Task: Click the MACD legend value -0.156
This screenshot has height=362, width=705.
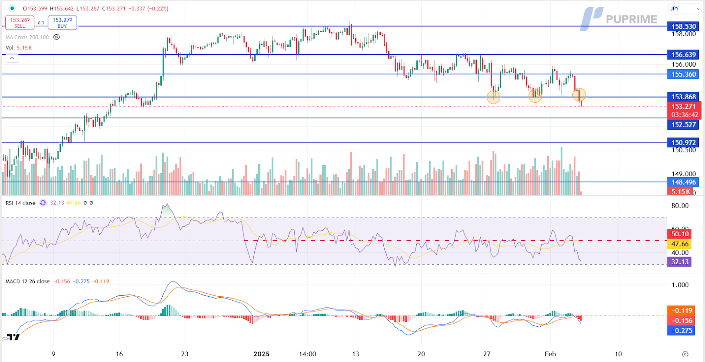Action: 62,281
